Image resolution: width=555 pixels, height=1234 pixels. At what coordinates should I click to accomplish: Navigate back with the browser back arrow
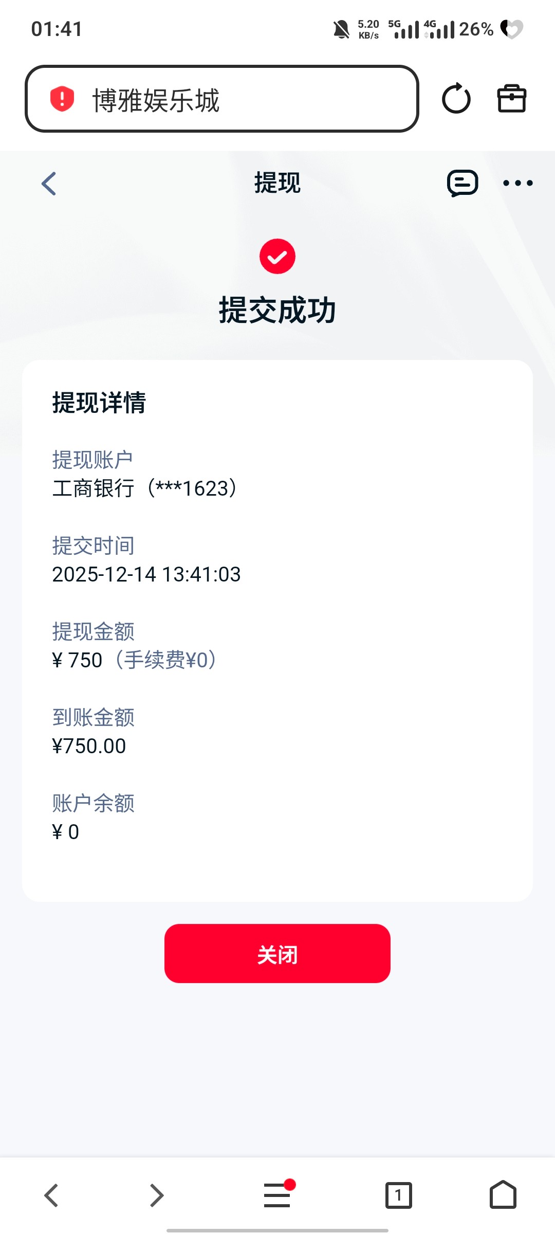coord(51,1195)
